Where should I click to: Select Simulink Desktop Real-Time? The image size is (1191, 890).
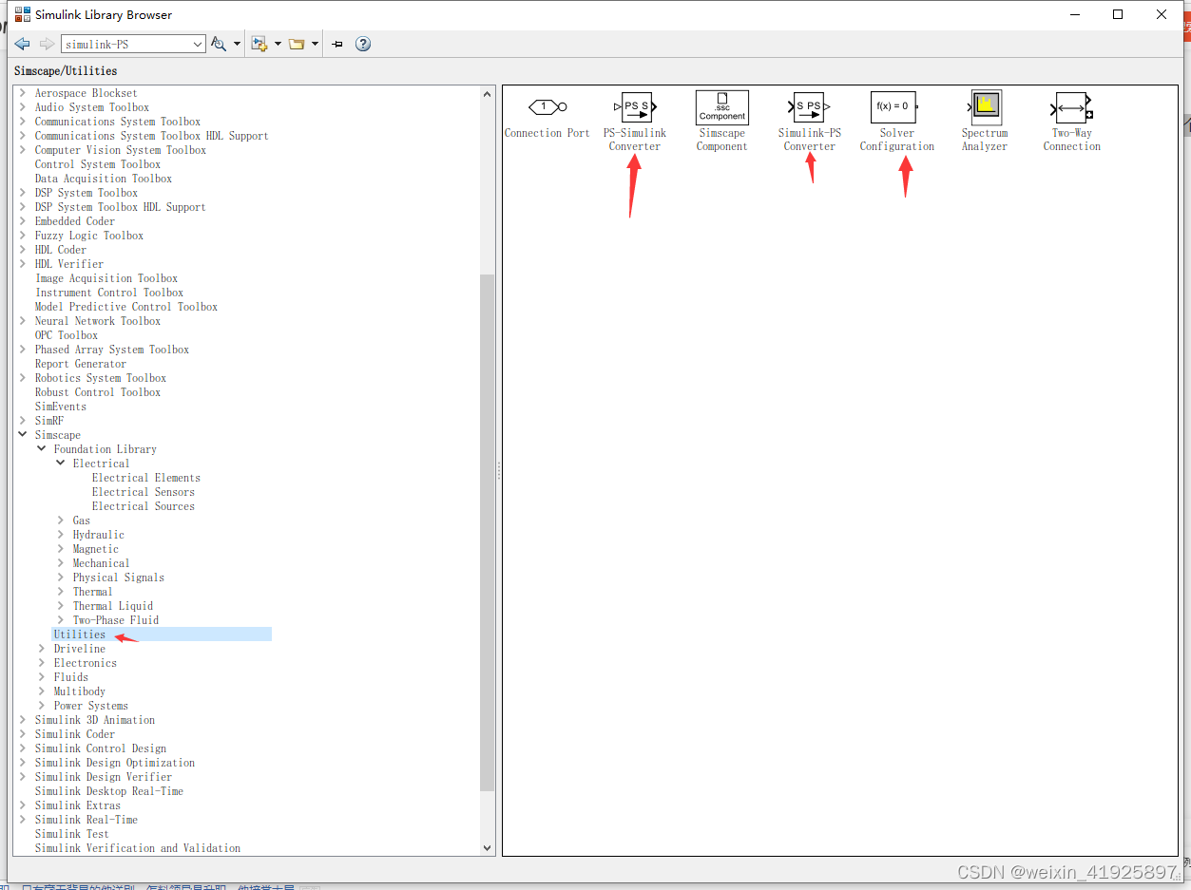coord(109,791)
